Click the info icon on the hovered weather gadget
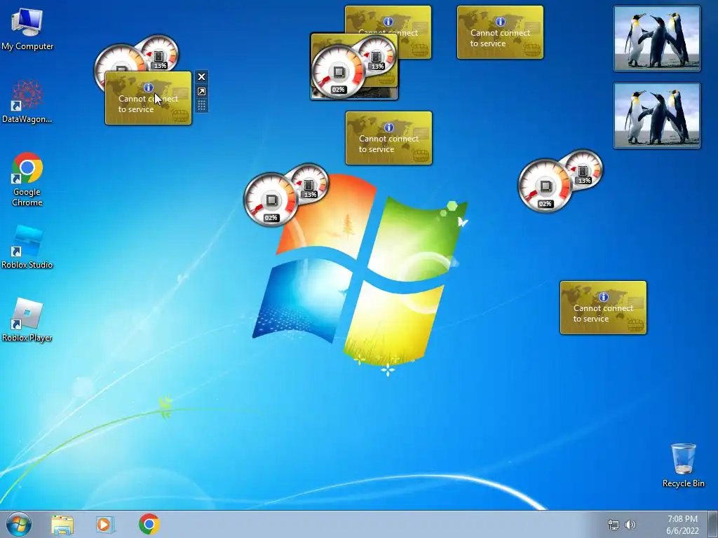 148,88
